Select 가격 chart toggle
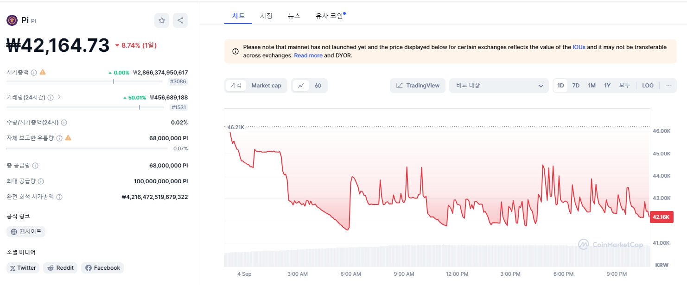Image resolution: width=687 pixels, height=285 pixels. tap(236, 86)
